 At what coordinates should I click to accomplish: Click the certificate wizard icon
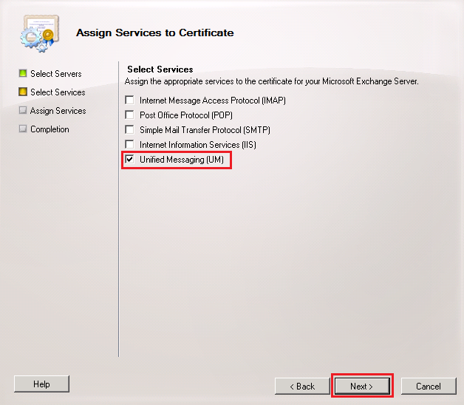point(40,33)
